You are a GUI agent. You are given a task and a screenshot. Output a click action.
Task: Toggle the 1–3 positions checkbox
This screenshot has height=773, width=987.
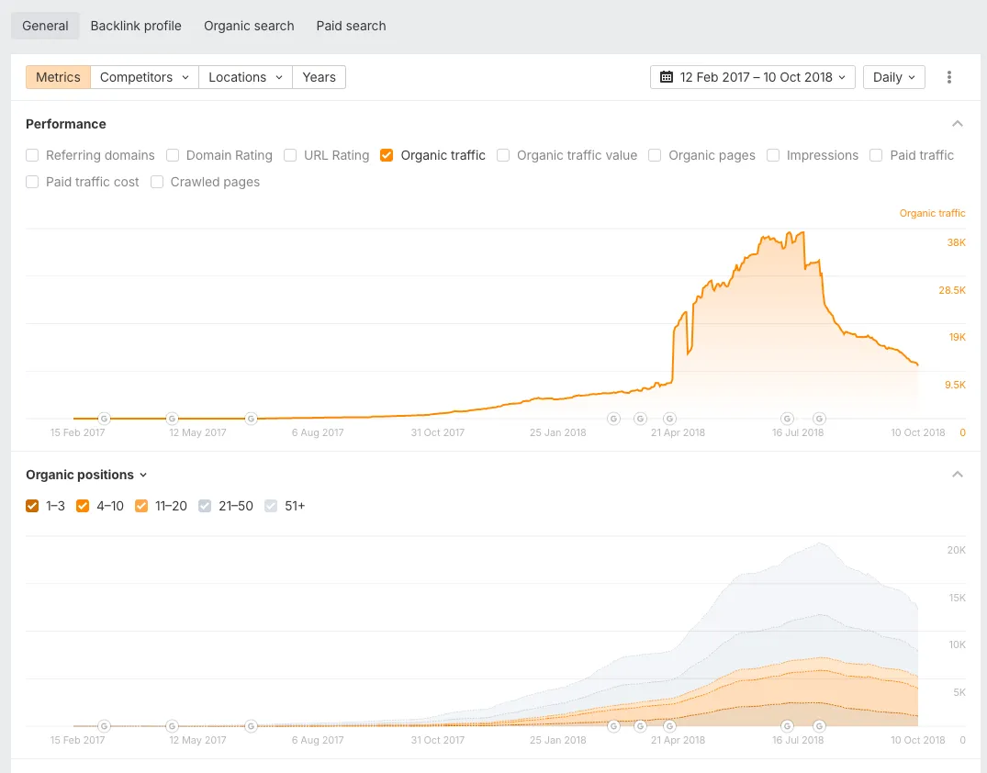click(x=32, y=506)
